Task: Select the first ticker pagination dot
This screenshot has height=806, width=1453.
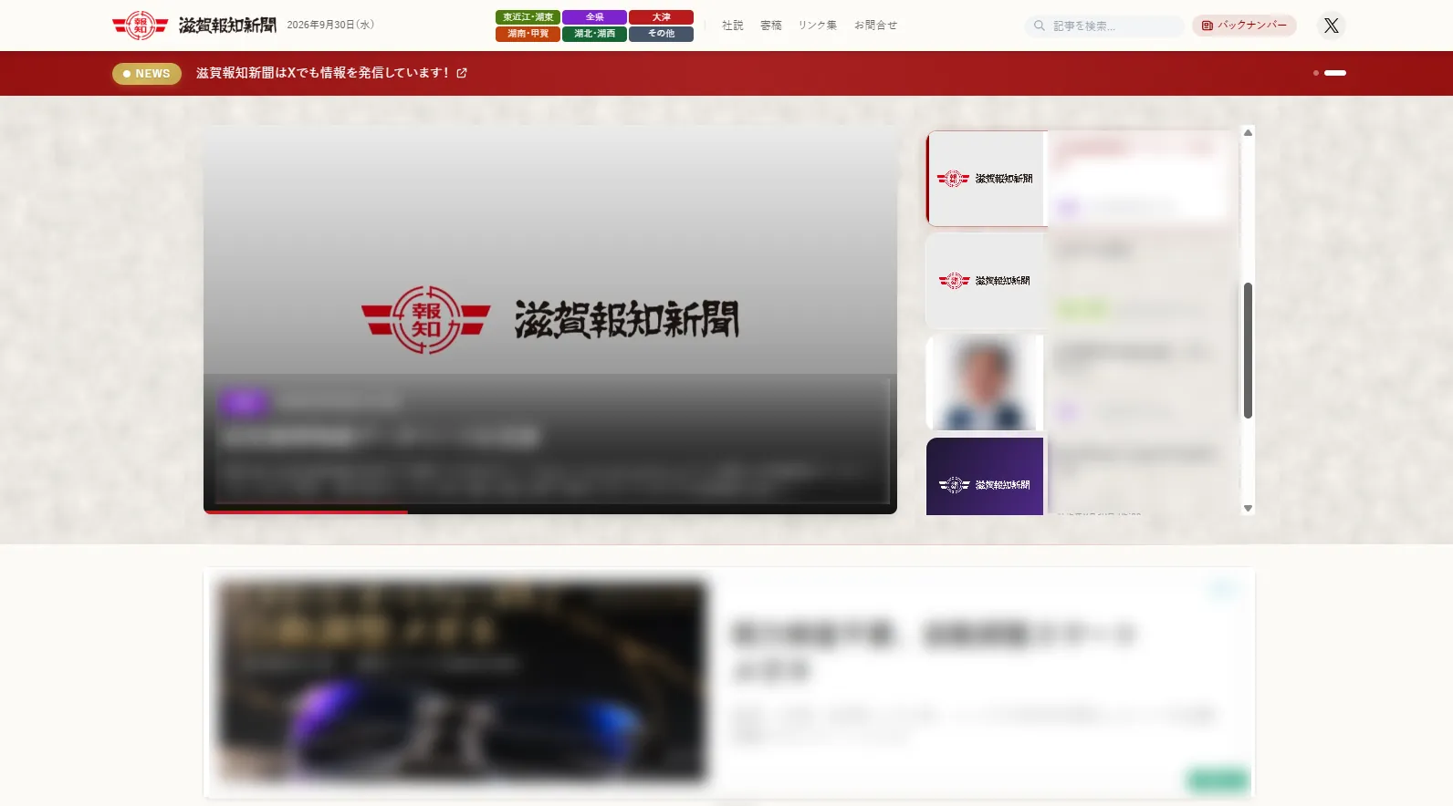Action: [1315, 73]
